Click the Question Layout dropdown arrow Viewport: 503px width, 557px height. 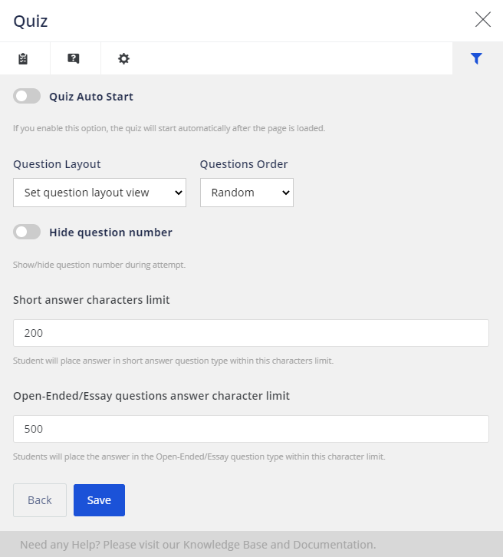pyautogui.click(x=179, y=193)
